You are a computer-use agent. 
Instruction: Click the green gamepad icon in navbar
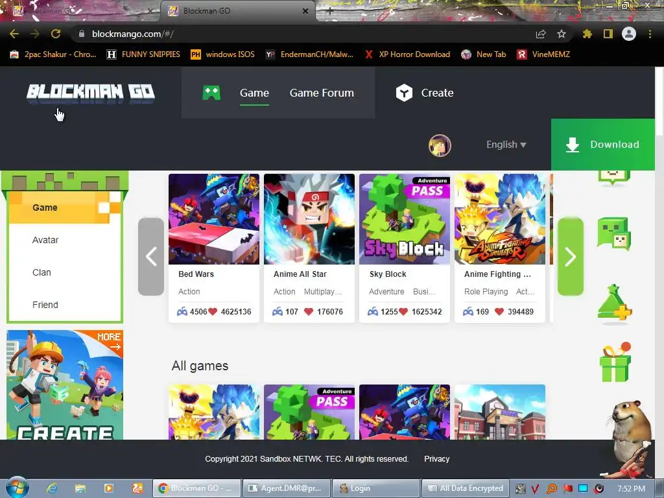(211, 93)
